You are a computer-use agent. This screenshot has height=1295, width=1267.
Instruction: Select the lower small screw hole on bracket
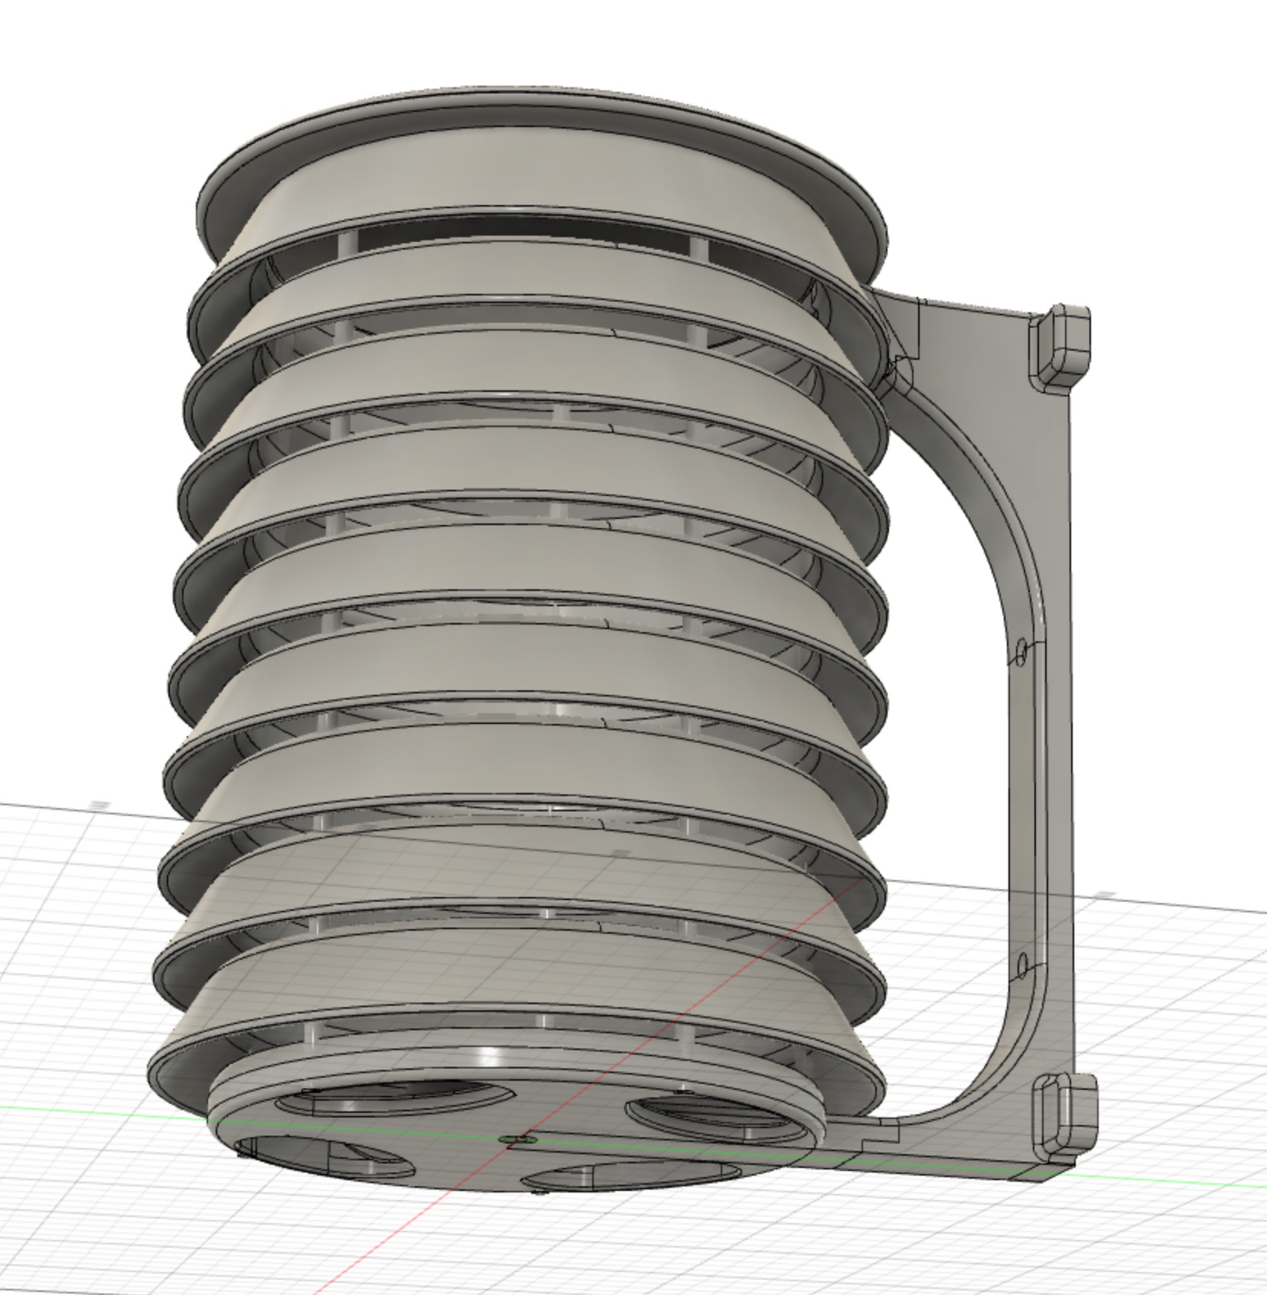pos(1021,967)
